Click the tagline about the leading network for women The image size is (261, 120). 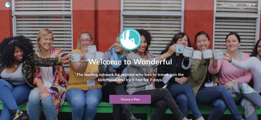(x=130, y=77)
